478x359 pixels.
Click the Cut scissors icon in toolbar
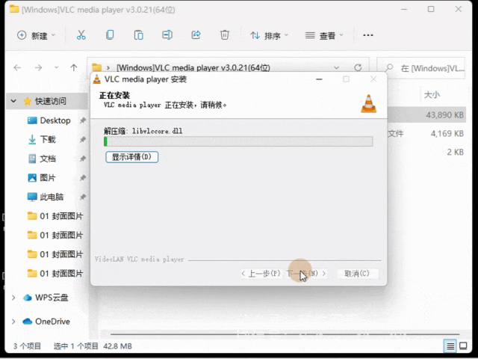tap(81, 35)
